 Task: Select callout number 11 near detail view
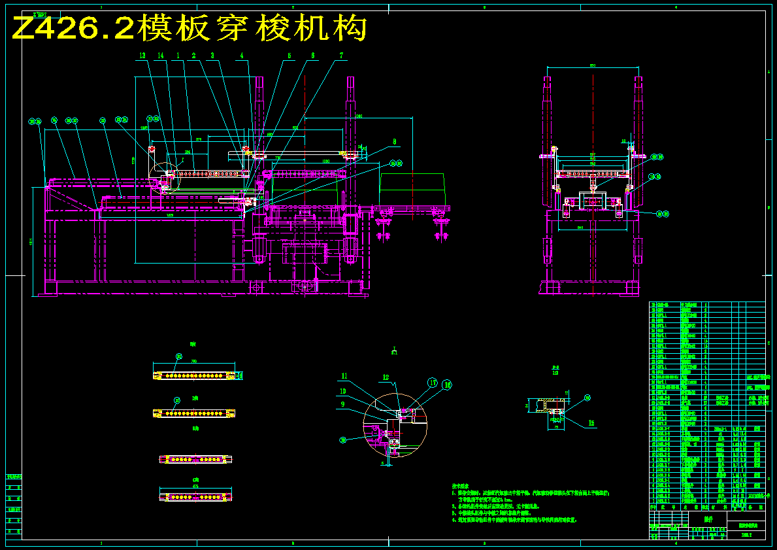click(343, 377)
